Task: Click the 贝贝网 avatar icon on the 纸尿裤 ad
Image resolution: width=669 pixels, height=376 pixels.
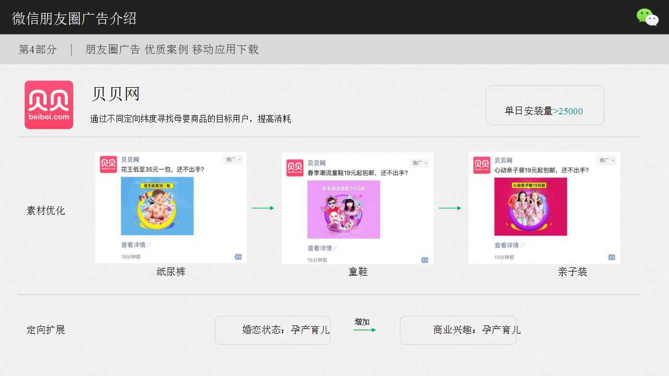Action: pos(108,164)
